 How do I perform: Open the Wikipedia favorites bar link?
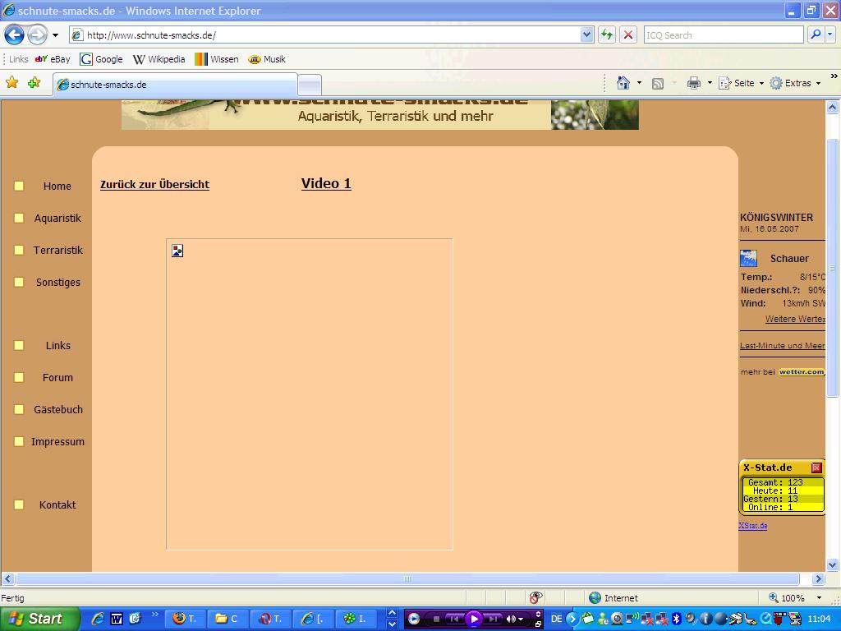pyautogui.click(x=159, y=59)
